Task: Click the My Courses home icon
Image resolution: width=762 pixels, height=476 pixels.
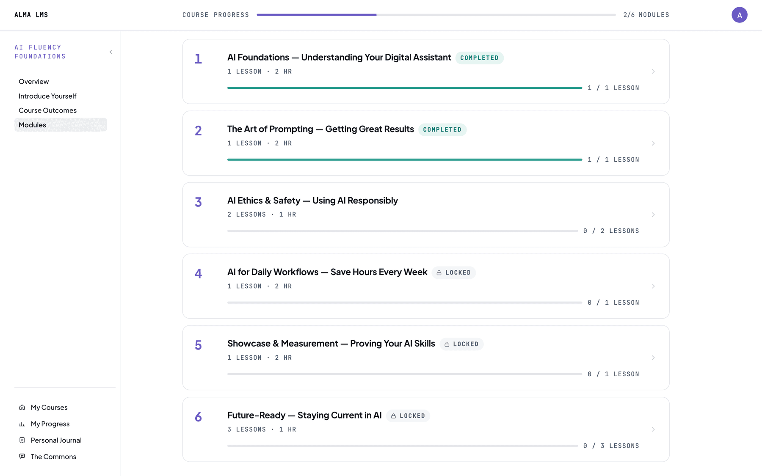Action: [x=22, y=407]
